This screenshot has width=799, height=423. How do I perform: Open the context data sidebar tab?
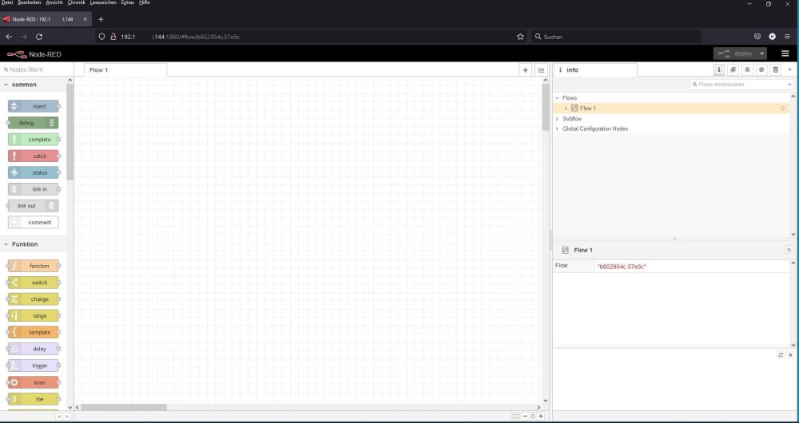[x=775, y=70]
